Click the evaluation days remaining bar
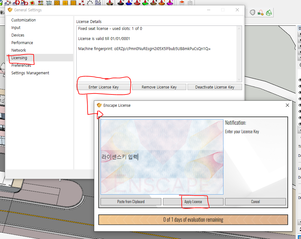The image size is (301, 239). (193, 219)
